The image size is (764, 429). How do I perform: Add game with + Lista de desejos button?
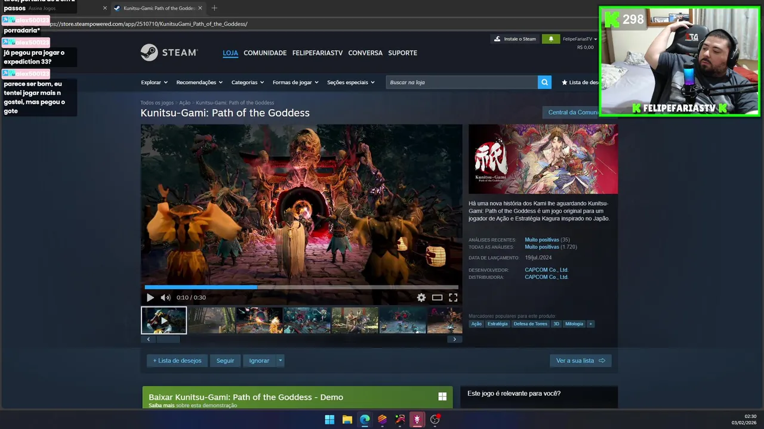[x=177, y=360]
